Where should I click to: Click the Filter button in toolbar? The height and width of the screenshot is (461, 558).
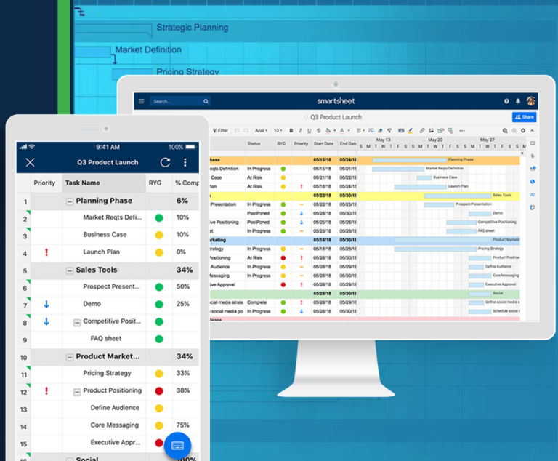click(x=220, y=131)
